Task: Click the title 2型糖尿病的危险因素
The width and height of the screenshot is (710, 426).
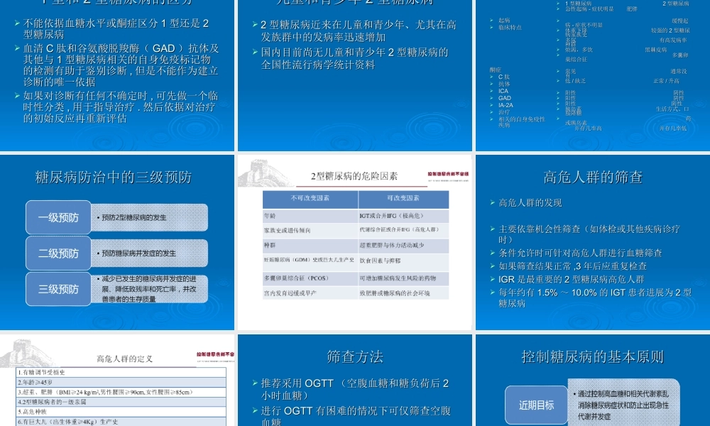Action: coord(355,176)
